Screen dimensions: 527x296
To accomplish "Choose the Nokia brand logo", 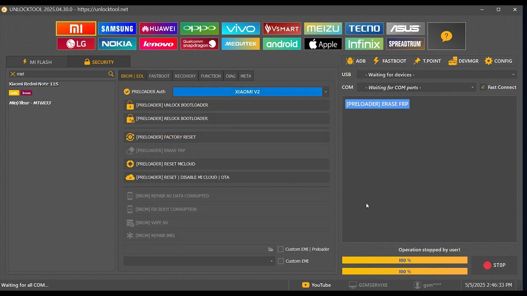I will point(117,44).
